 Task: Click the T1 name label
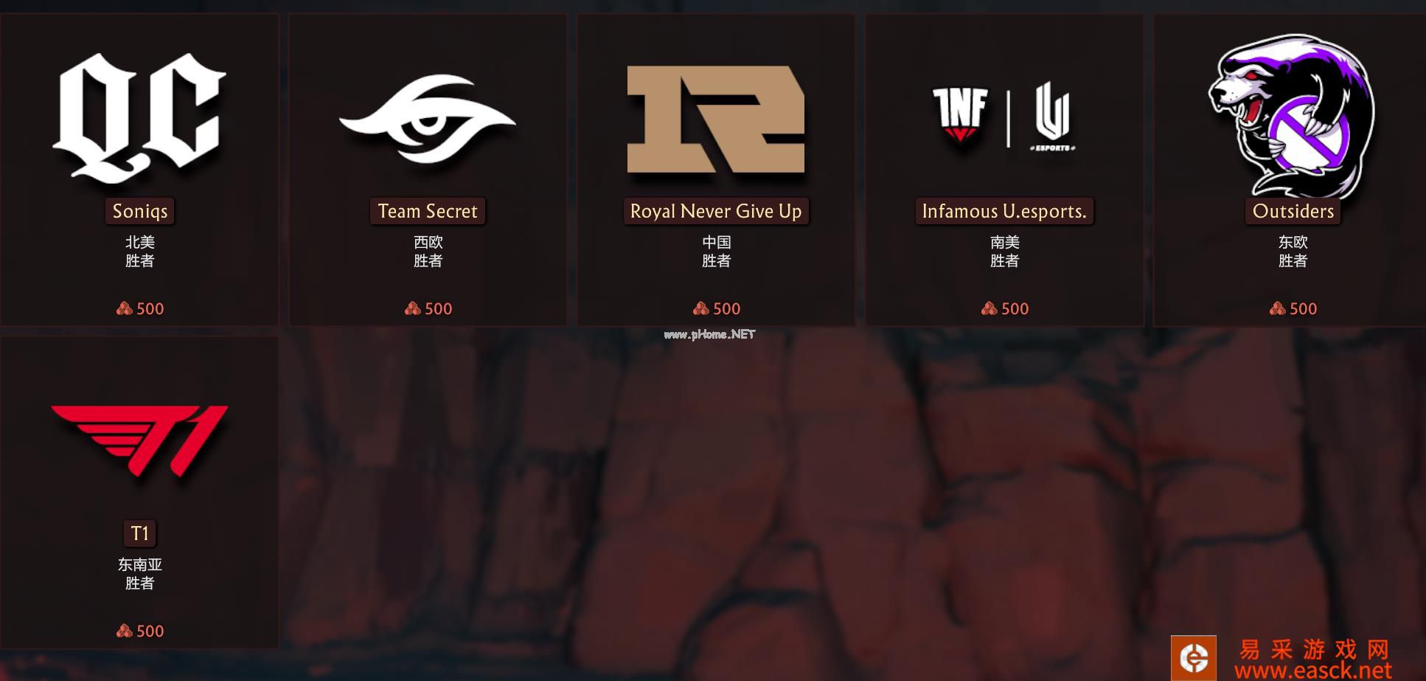tap(139, 533)
